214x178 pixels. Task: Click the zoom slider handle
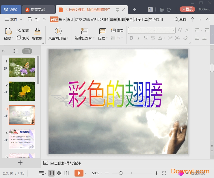click(x=121, y=173)
